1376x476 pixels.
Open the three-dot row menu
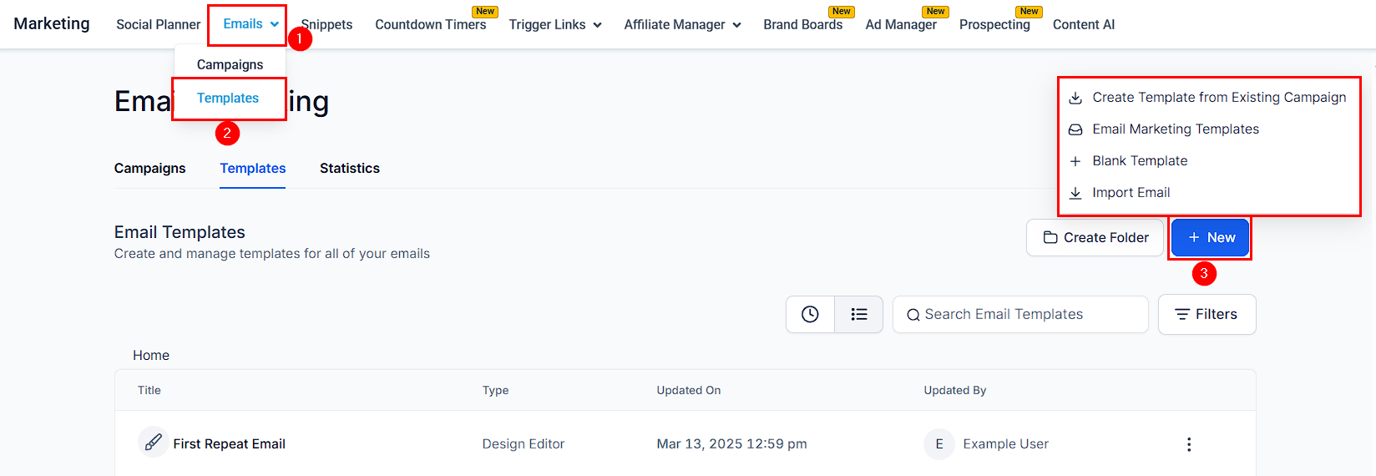point(1189,444)
